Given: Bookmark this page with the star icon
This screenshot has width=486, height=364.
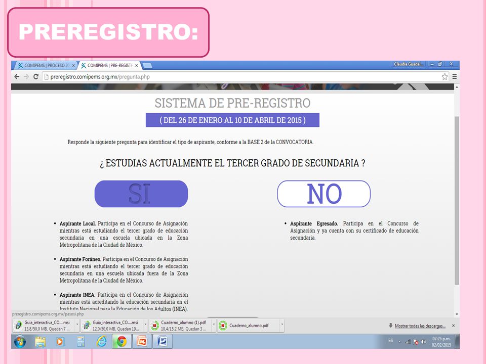Looking at the screenshot, I should pyautogui.click(x=444, y=77).
